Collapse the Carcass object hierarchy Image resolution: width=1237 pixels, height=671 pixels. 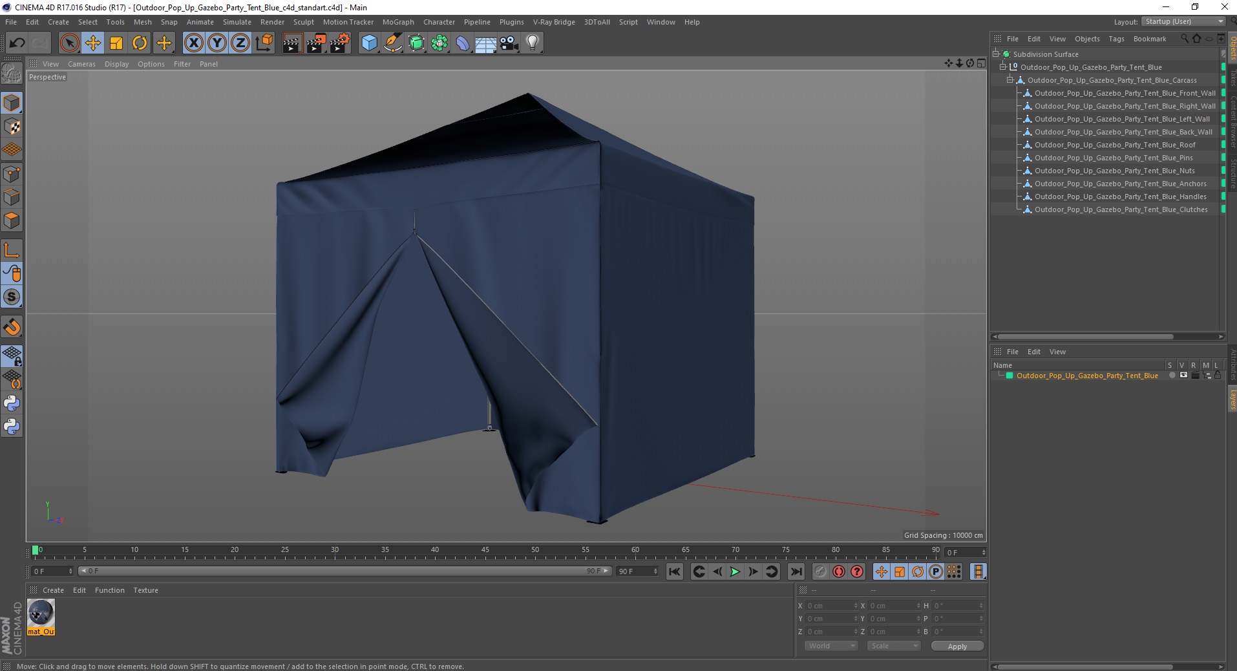[1010, 80]
